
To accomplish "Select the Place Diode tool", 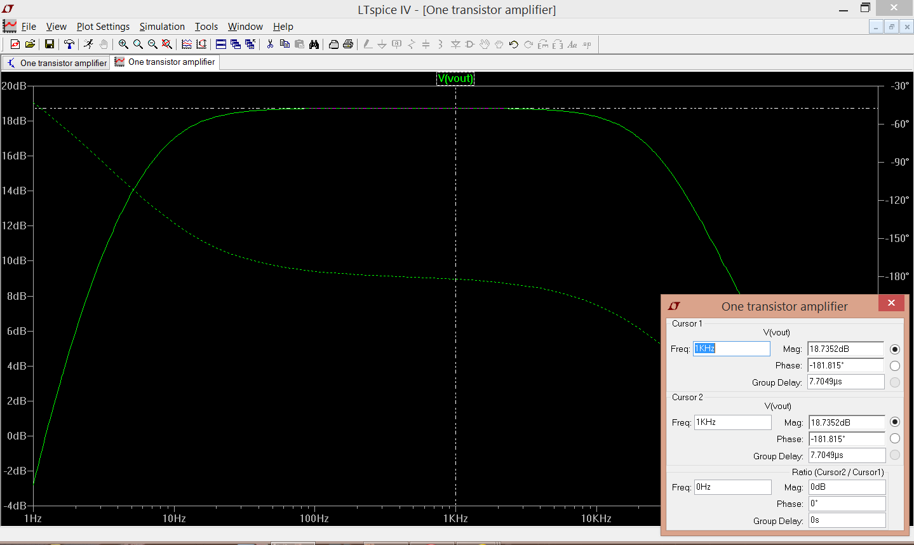I will 455,44.
